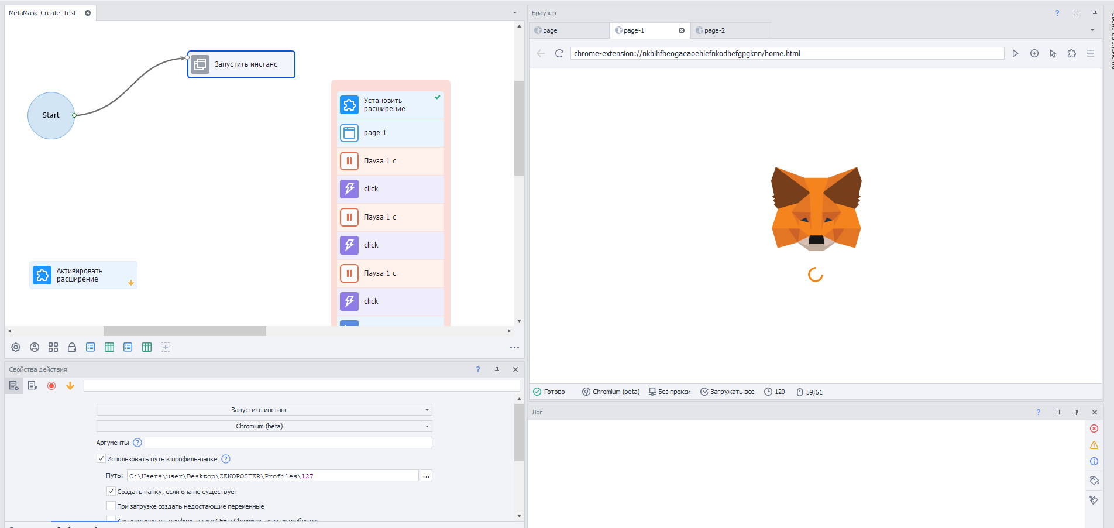Click the canvas vertical scrollbar thumb
The image size is (1114, 528).
[x=519, y=128]
